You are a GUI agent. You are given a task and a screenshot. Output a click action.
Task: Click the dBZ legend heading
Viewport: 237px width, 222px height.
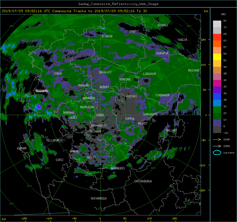point(223,14)
